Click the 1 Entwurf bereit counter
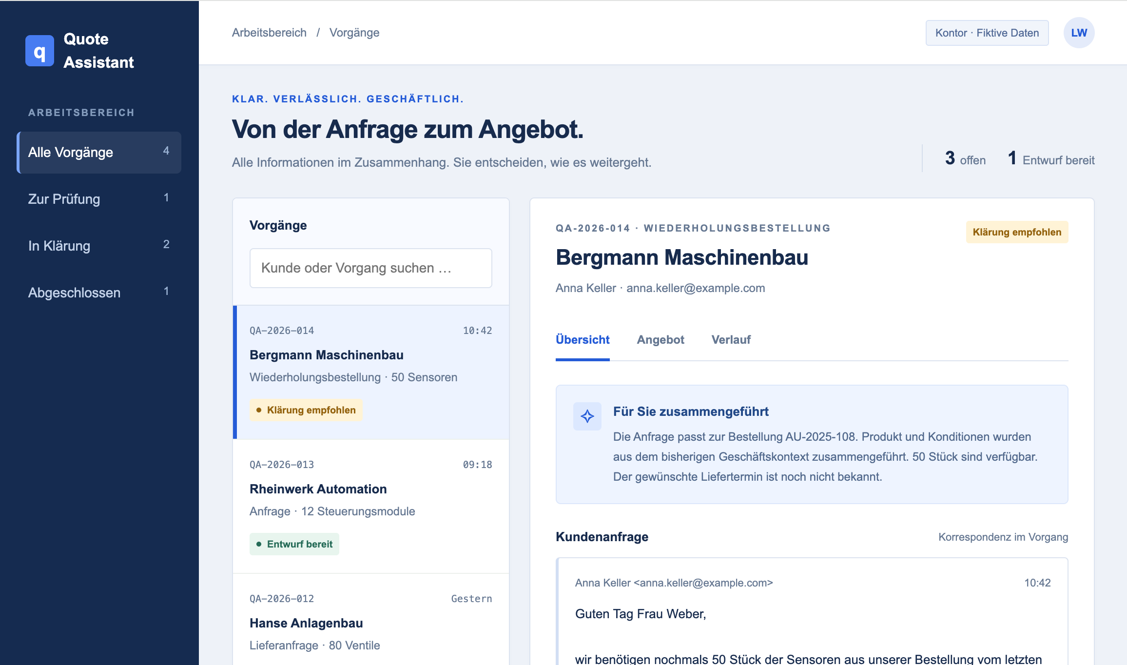This screenshot has height=665, width=1127. pyautogui.click(x=1051, y=158)
